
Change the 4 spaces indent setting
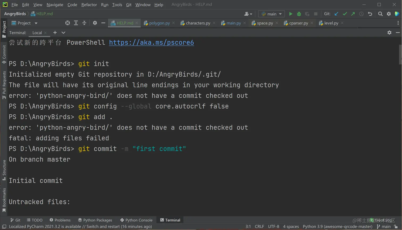(x=291, y=227)
